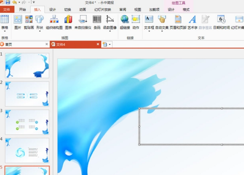Select slide 4 thumbnail

pyautogui.click(x=27, y=150)
